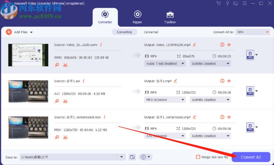Open Subtitle Disabled dropdown for 合并1.mp4

[210, 99]
